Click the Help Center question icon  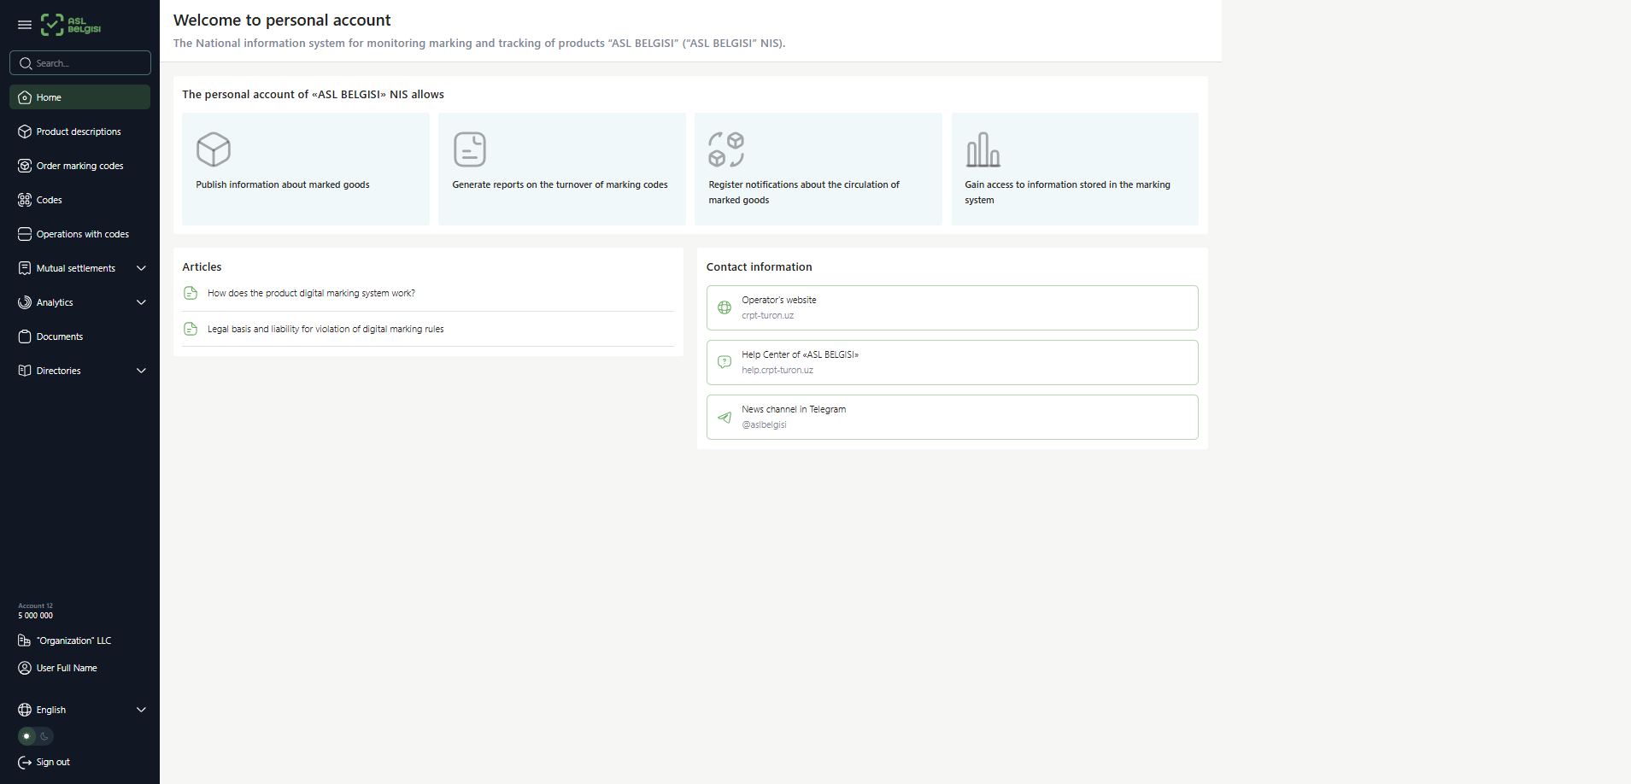(x=725, y=362)
